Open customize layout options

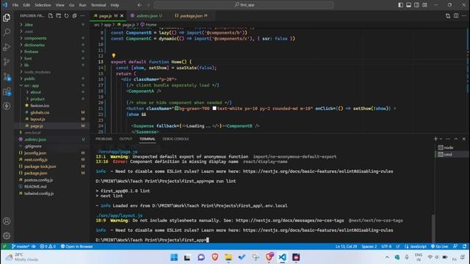click(x=424, y=5)
